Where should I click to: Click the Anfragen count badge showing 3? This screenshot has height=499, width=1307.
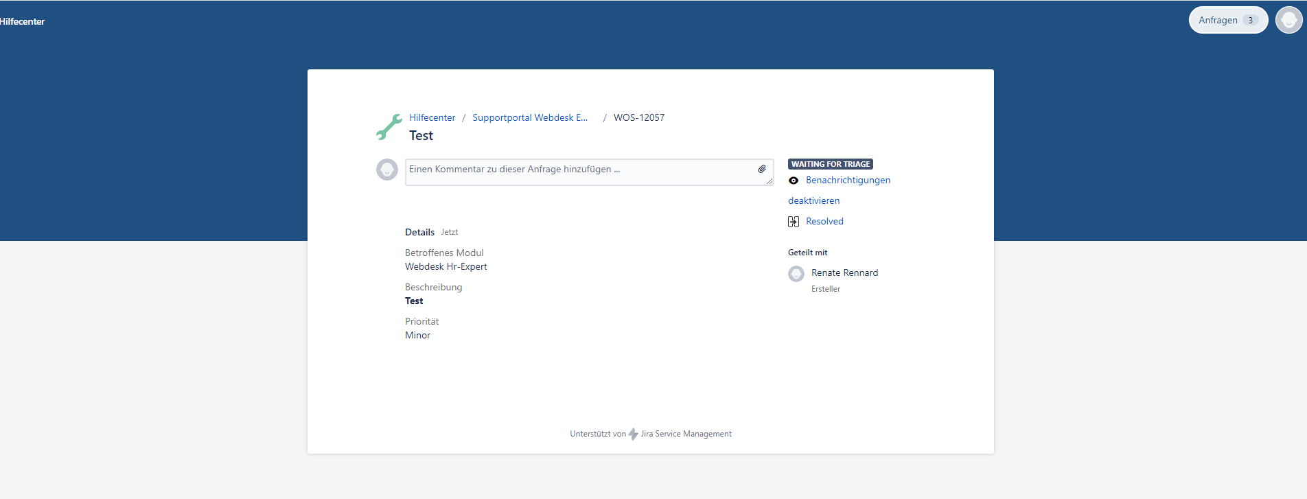point(1250,20)
